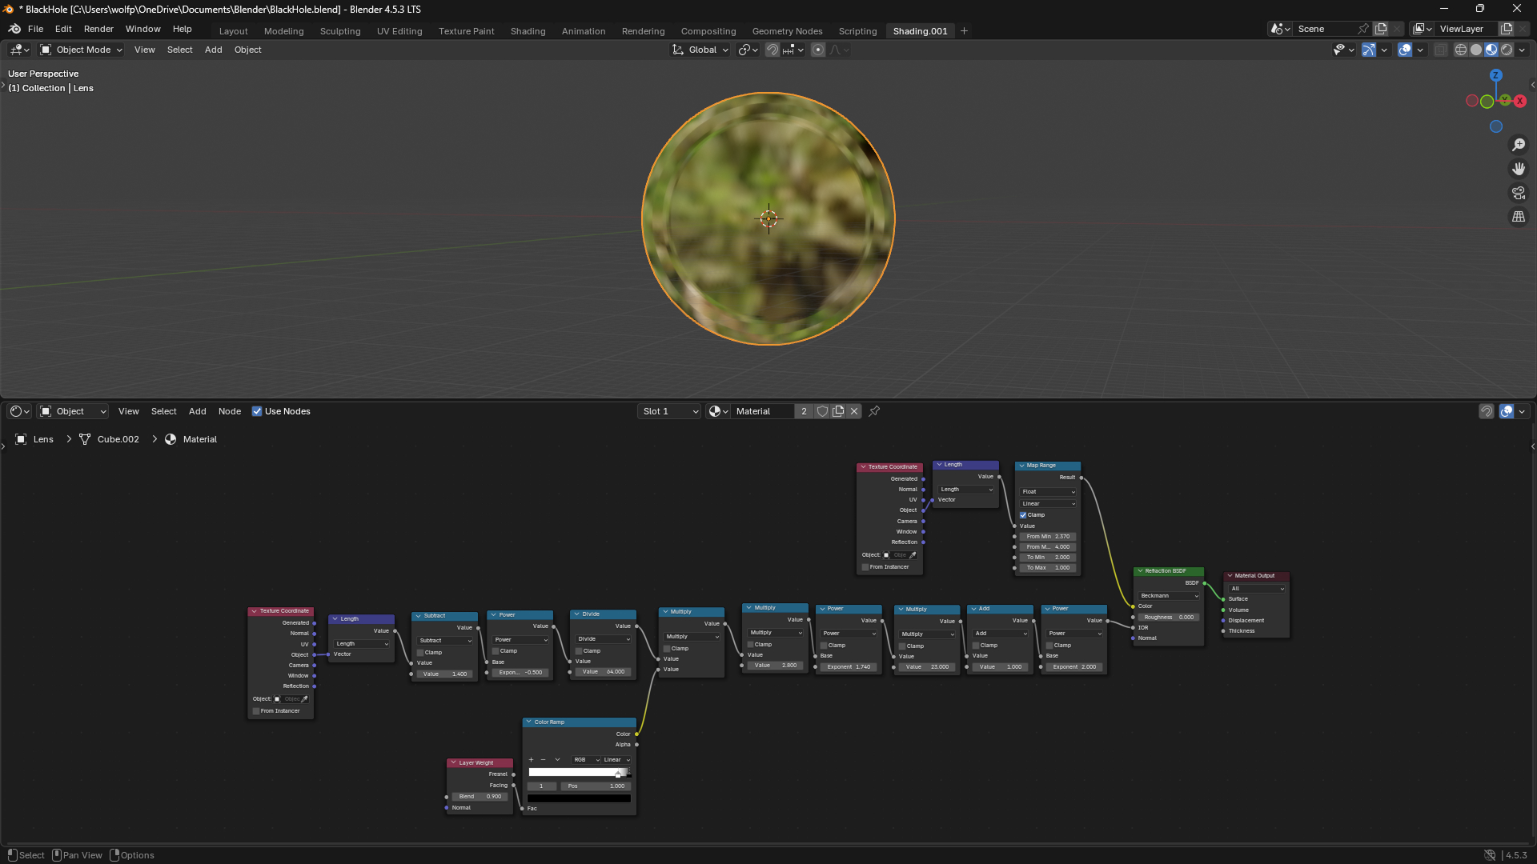This screenshot has width=1537, height=864.
Task: Click the Cube.002 breadcrumb
Action: coord(118,439)
